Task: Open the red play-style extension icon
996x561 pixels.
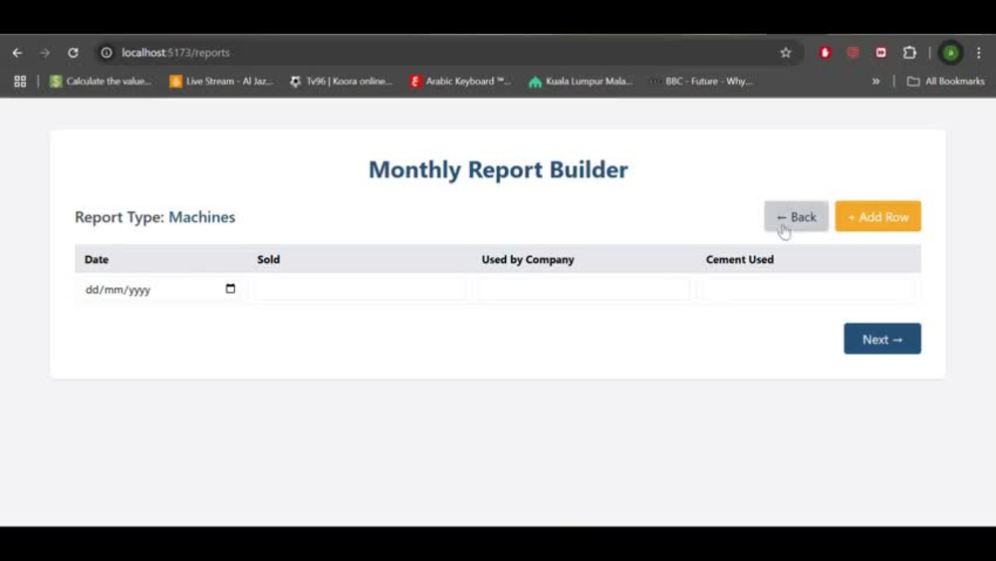Action: pyautogui.click(x=881, y=53)
